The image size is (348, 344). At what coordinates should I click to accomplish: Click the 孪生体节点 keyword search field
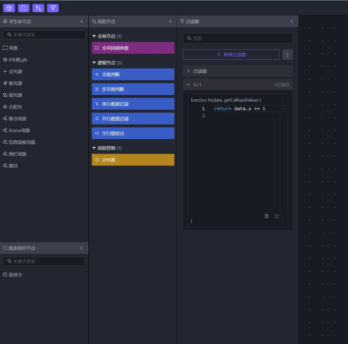pyautogui.click(x=44, y=34)
